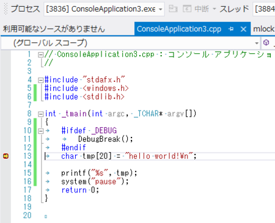The height and width of the screenshot is (223, 275).
Task: Open the thread dropdown showing [3884
Action: pyautogui.click(x=264, y=9)
